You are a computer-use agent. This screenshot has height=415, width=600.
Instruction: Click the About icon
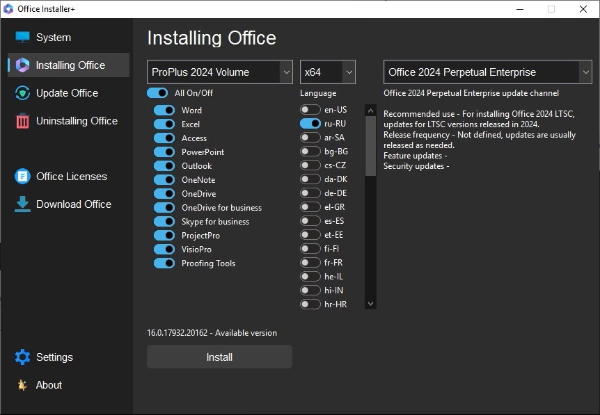click(22, 385)
